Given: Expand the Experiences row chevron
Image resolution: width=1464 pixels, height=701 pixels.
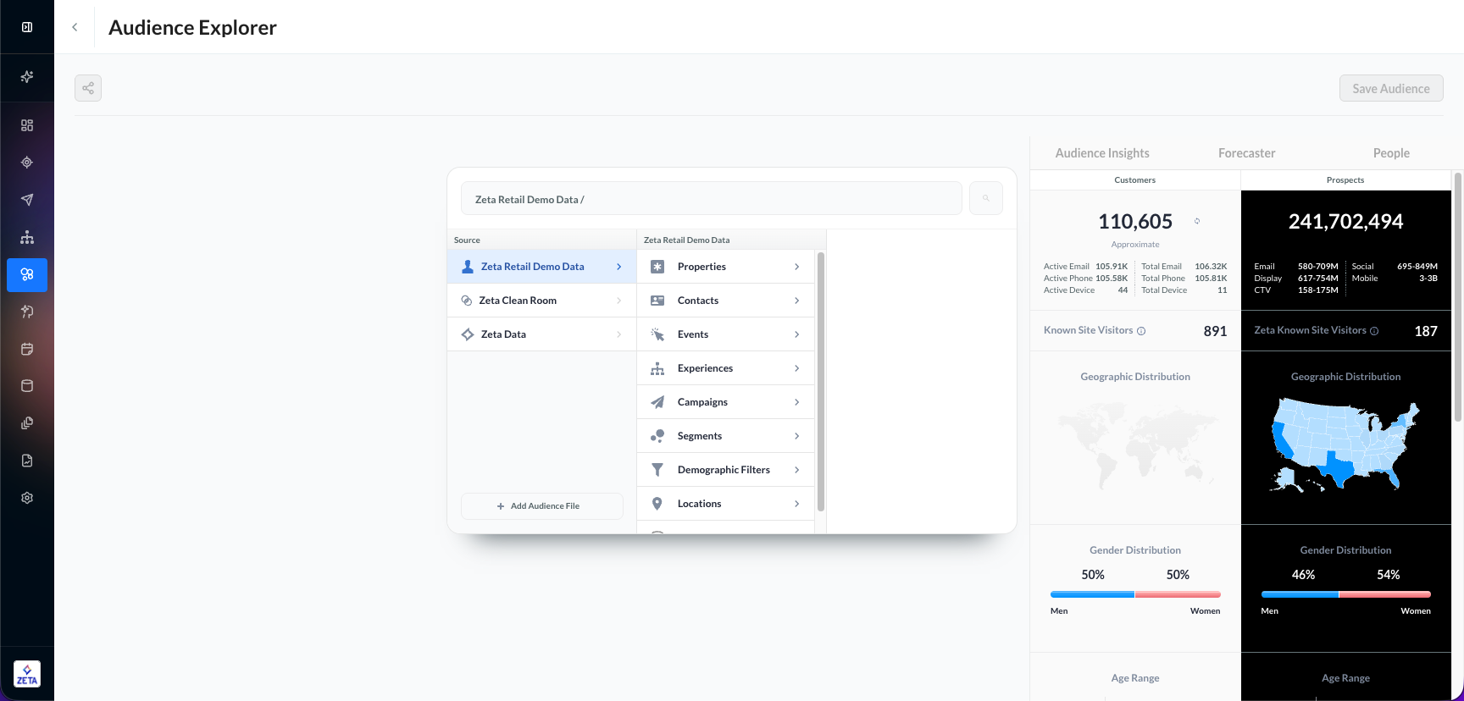Looking at the screenshot, I should point(797,368).
